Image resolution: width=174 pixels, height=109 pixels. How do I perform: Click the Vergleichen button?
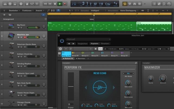(83, 44)
